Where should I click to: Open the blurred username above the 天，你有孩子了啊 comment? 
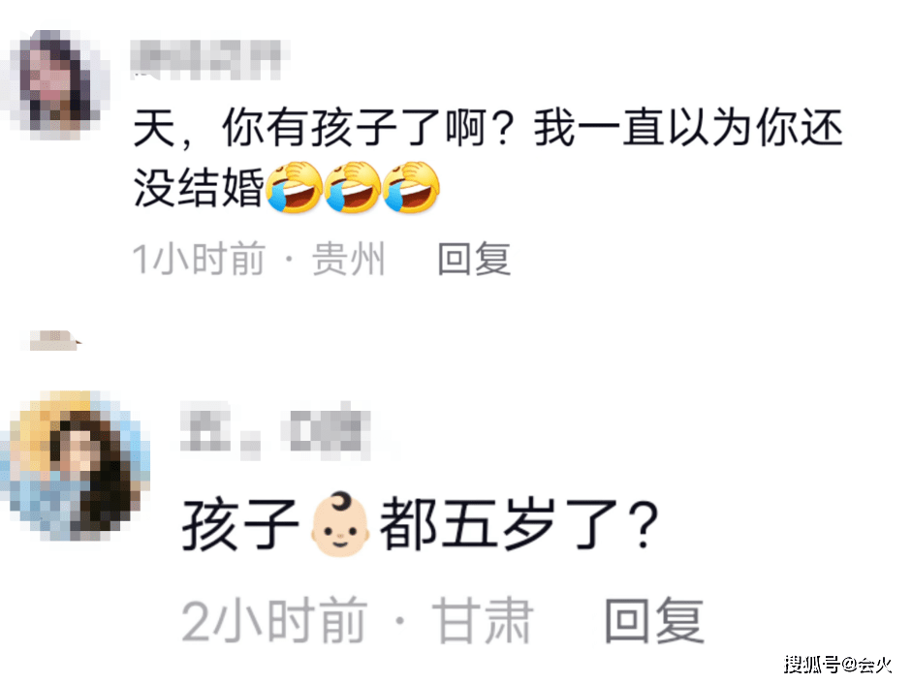pyautogui.click(x=205, y=60)
